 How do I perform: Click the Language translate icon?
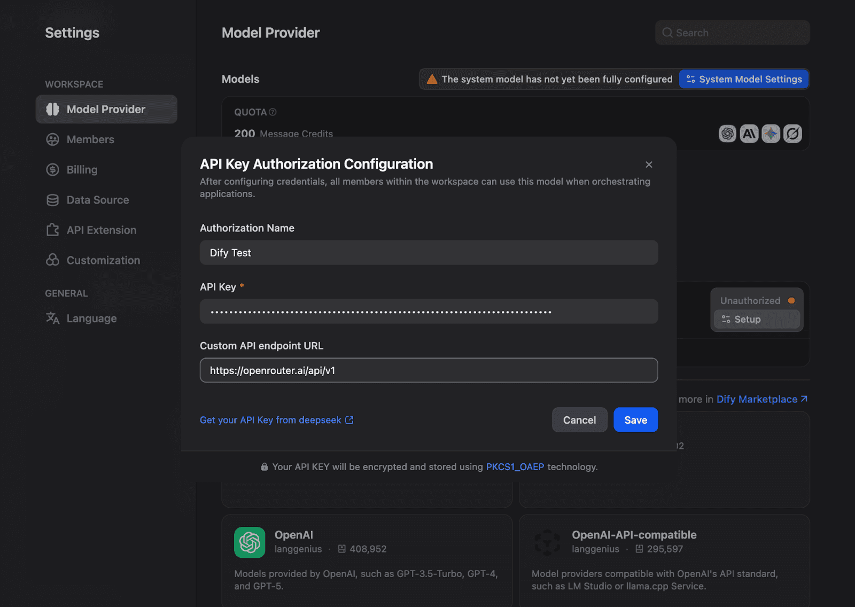(52, 318)
